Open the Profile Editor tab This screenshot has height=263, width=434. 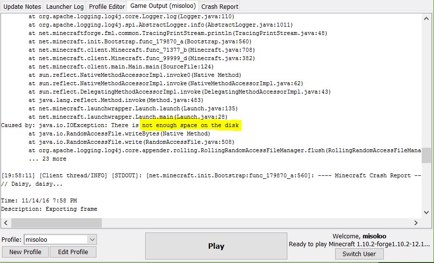coord(107,7)
